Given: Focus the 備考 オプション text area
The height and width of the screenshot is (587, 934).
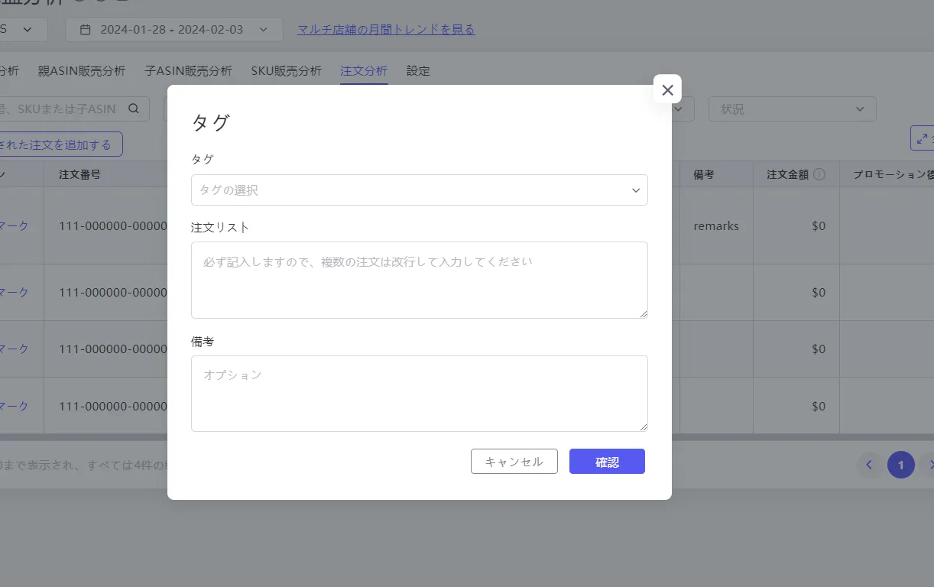Looking at the screenshot, I should [x=419, y=393].
